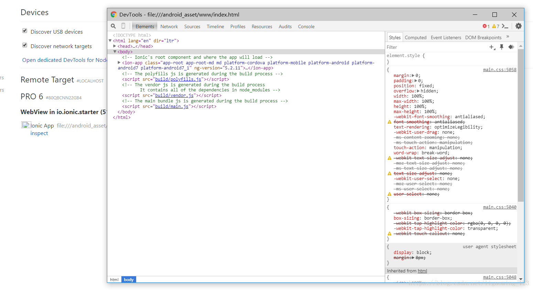The image size is (533, 290).
Task: Show the console drawer prompt icon
Action: click(505, 26)
